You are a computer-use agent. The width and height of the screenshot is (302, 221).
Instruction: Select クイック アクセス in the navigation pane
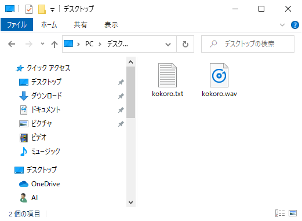point(48,68)
